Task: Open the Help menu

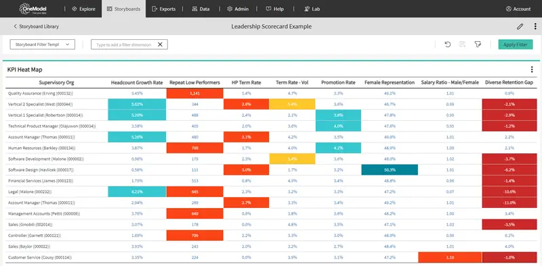Action: [x=275, y=9]
